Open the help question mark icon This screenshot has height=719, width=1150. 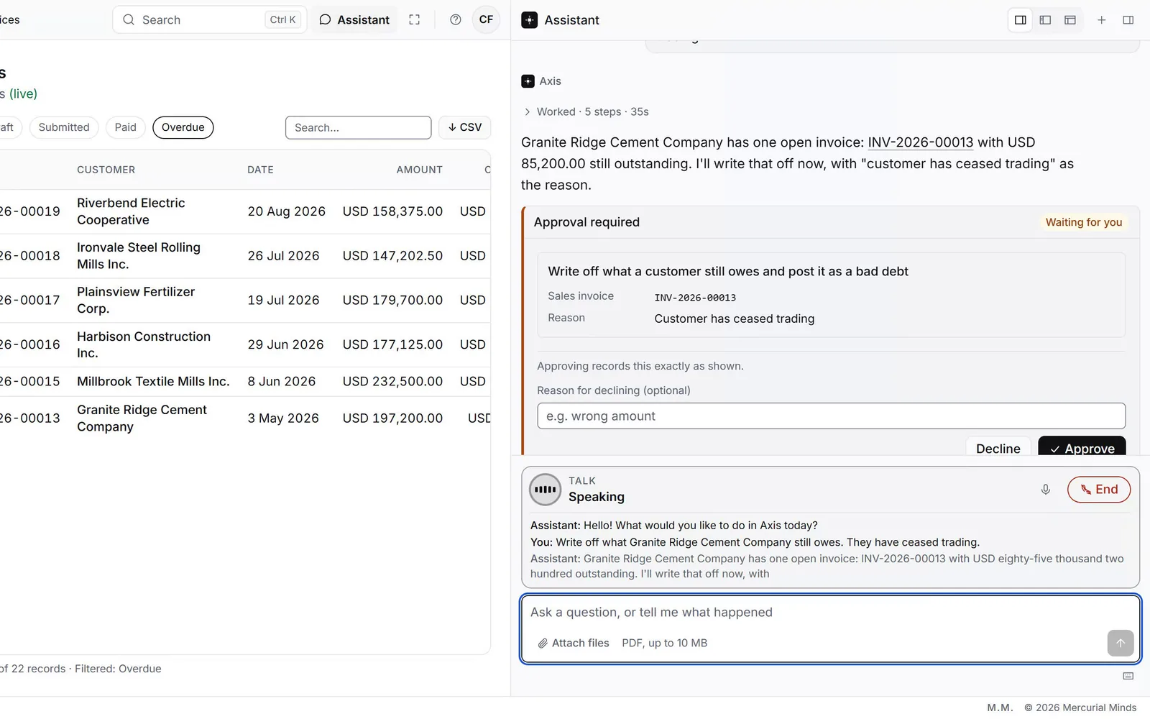(455, 20)
